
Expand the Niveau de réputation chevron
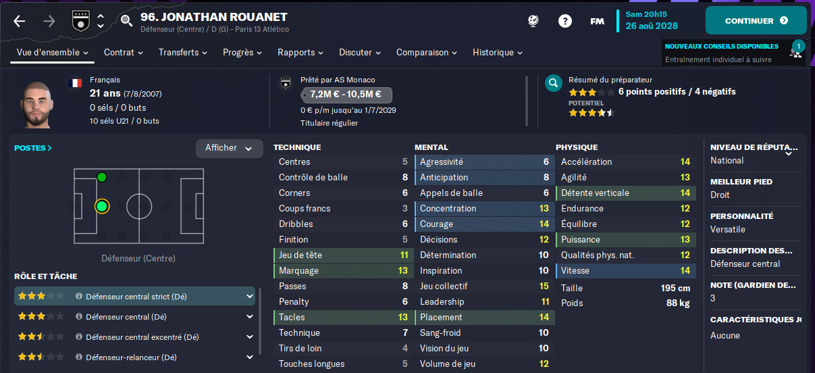click(788, 153)
